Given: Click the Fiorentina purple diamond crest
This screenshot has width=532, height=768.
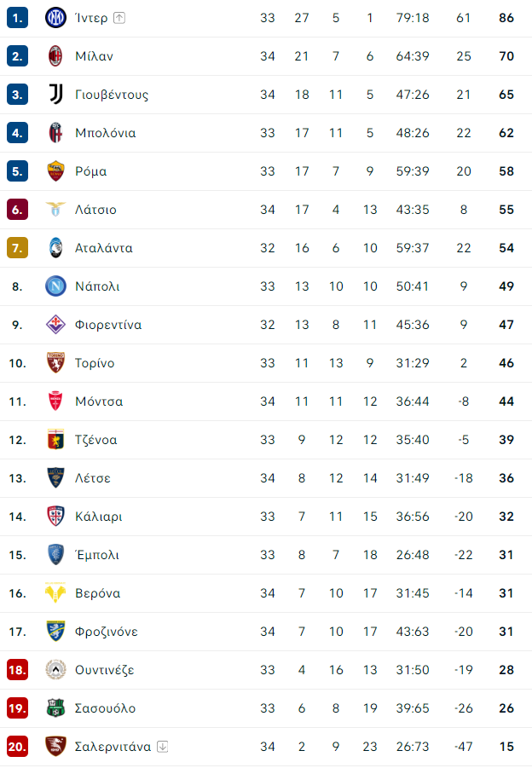Looking at the screenshot, I should point(56,325).
